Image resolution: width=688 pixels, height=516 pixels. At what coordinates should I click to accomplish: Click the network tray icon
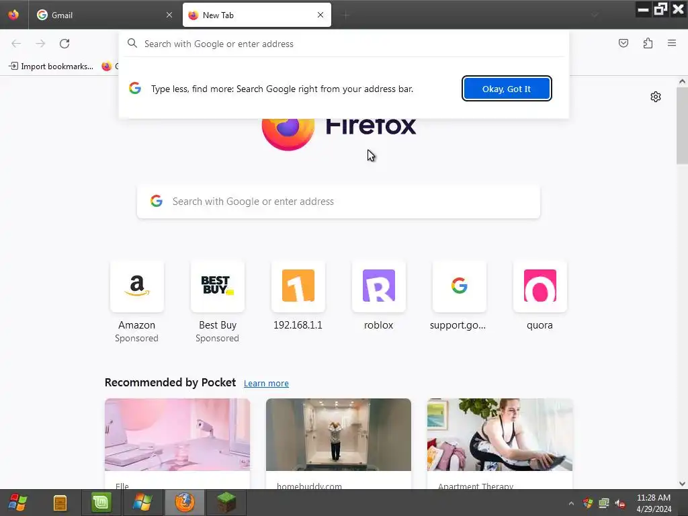point(604,503)
